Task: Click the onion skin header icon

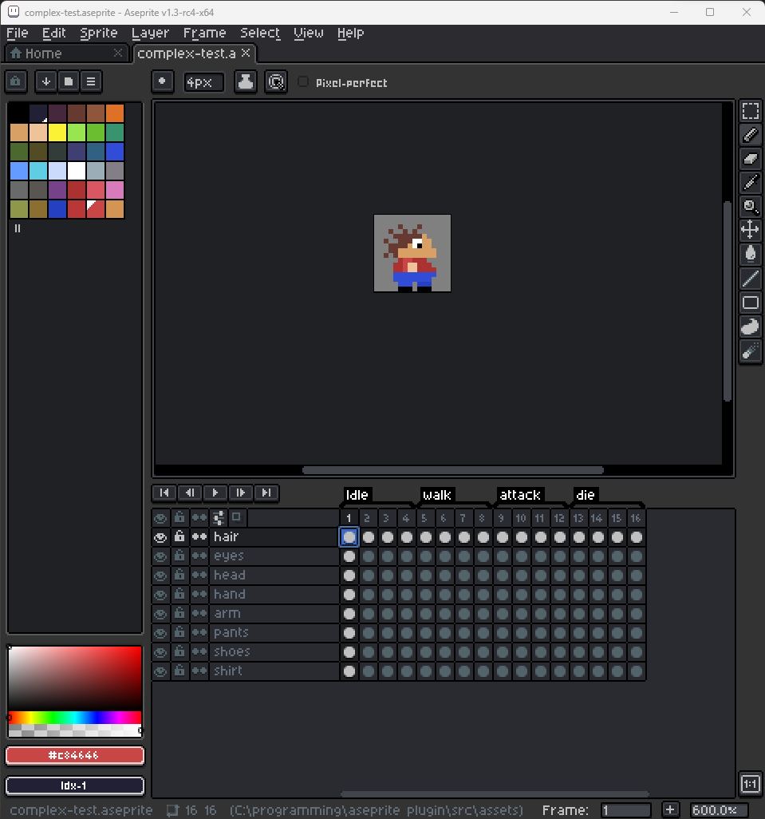Action: click(236, 517)
